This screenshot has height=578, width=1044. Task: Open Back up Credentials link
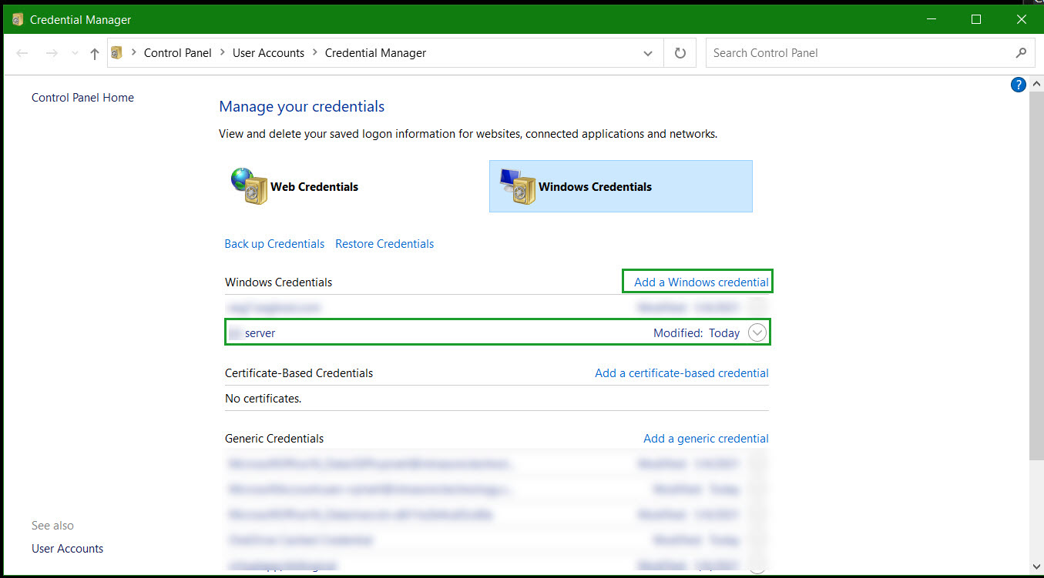click(x=274, y=243)
